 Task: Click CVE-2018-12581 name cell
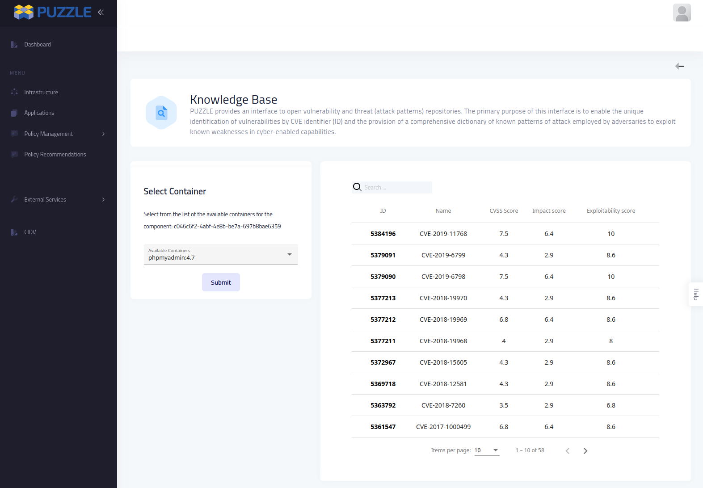(443, 384)
